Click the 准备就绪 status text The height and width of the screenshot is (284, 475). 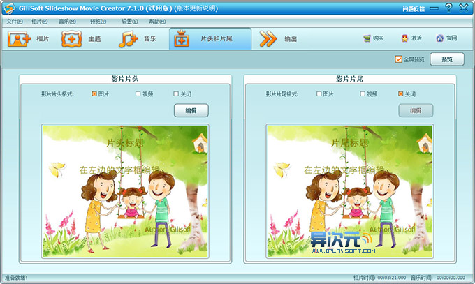tap(16, 277)
